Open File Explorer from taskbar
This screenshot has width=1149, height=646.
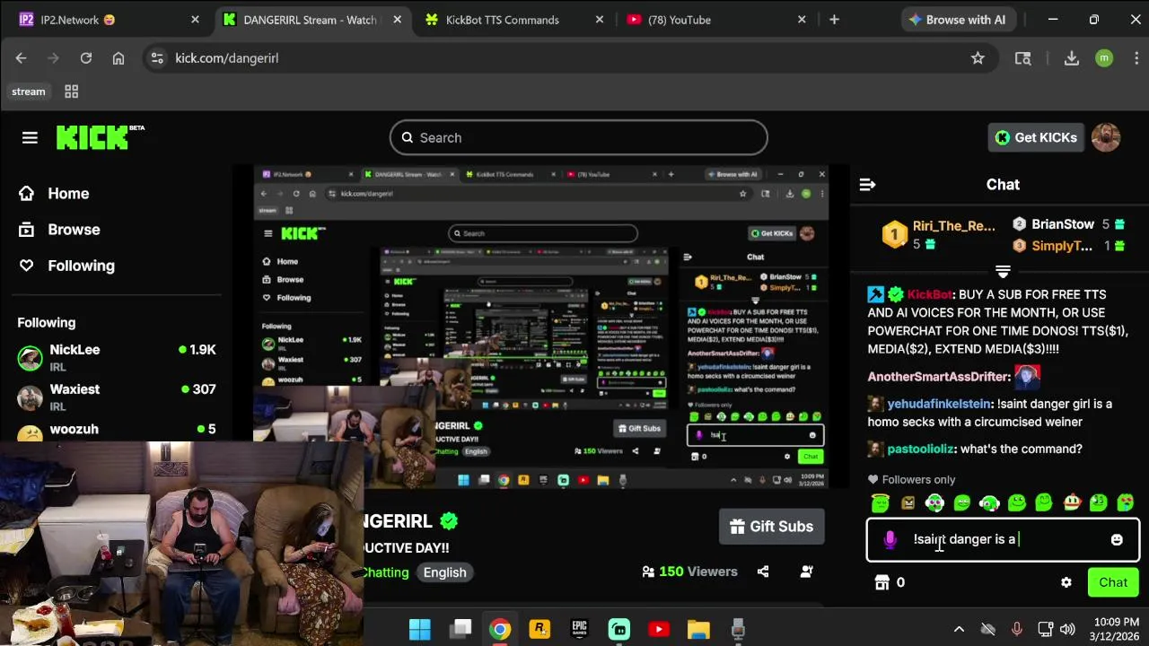pos(698,629)
